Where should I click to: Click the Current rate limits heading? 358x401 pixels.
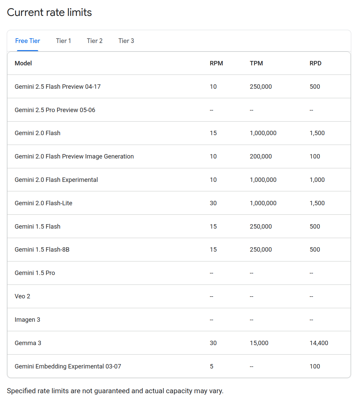coord(49,12)
